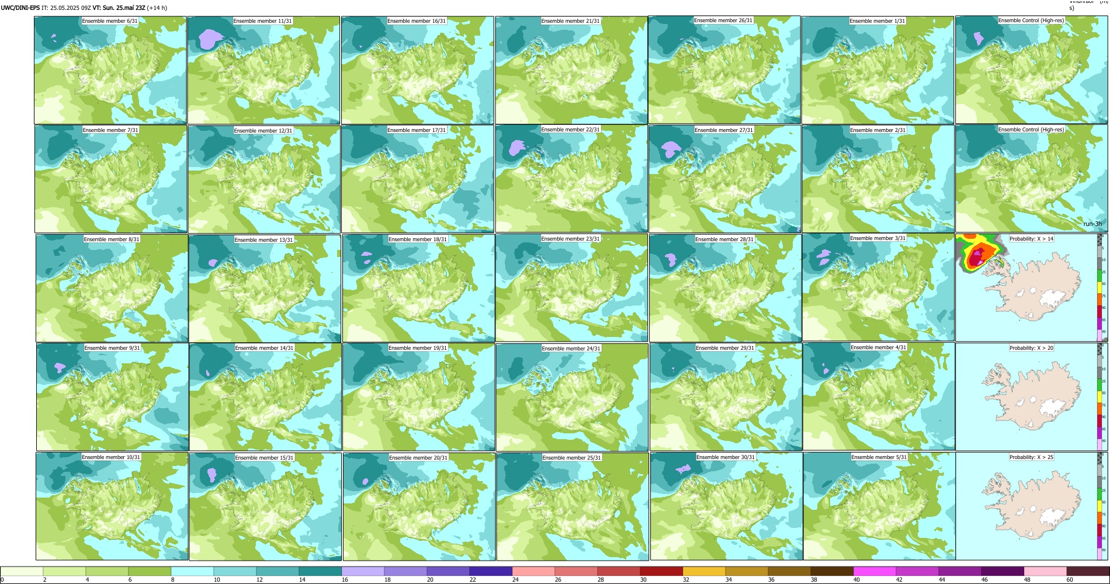Screen dimensions: 1110x584
Task: Click the Ensemble member 12/31 map panel
Action: pyautogui.click(x=264, y=179)
